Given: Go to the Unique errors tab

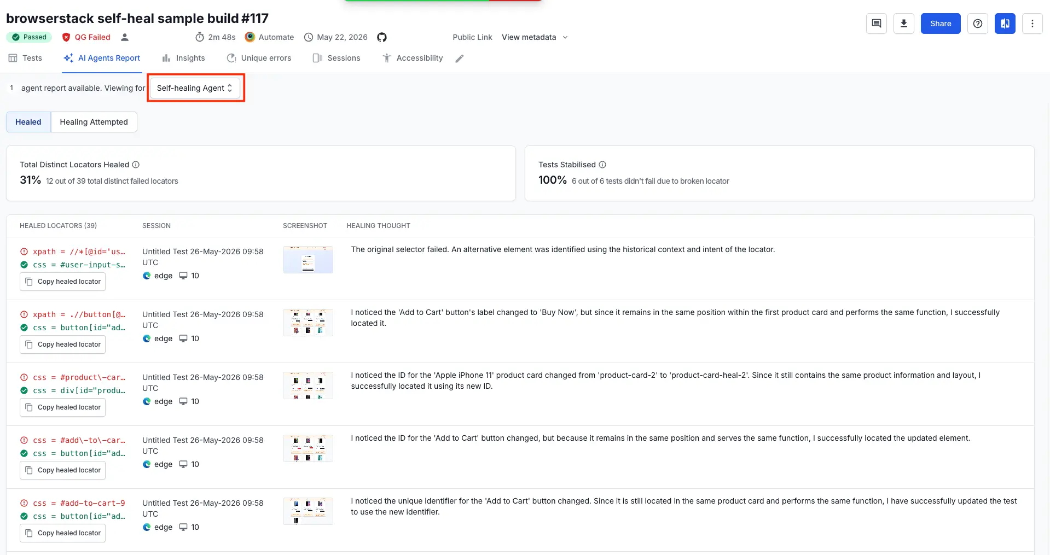Looking at the screenshot, I should (x=259, y=58).
